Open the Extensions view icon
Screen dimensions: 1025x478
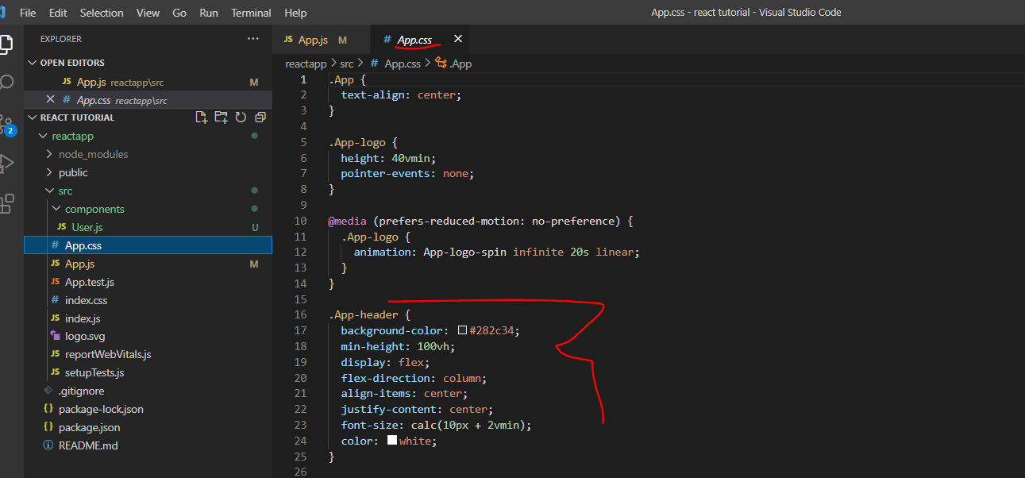click(x=6, y=203)
